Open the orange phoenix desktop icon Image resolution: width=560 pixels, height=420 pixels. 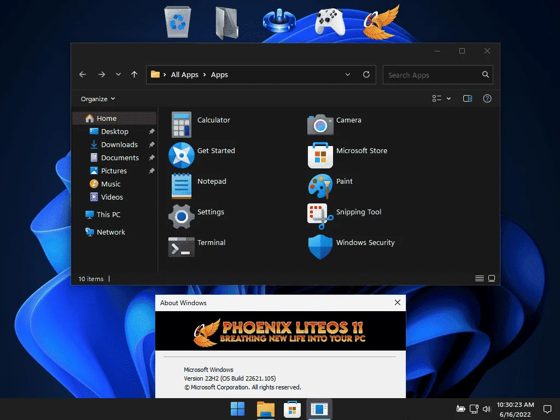click(381, 21)
